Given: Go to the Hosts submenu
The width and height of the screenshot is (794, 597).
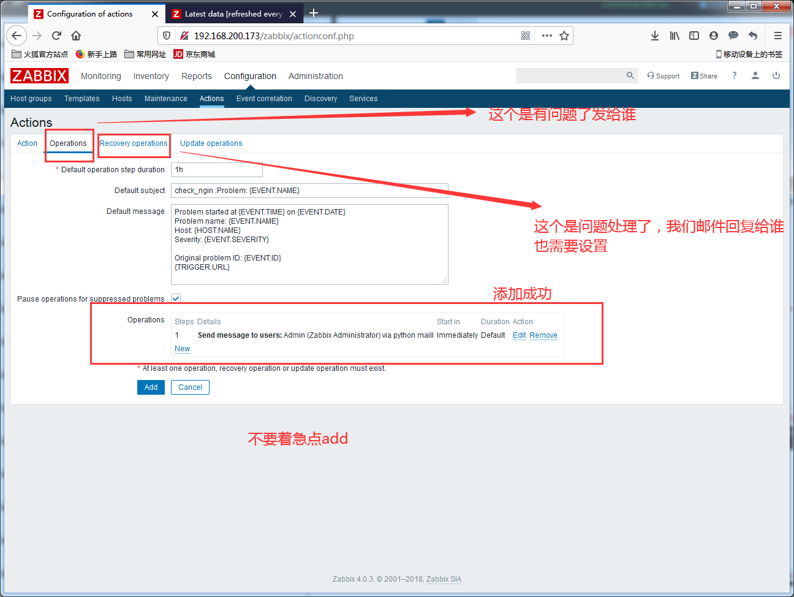Looking at the screenshot, I should point(122,99).
